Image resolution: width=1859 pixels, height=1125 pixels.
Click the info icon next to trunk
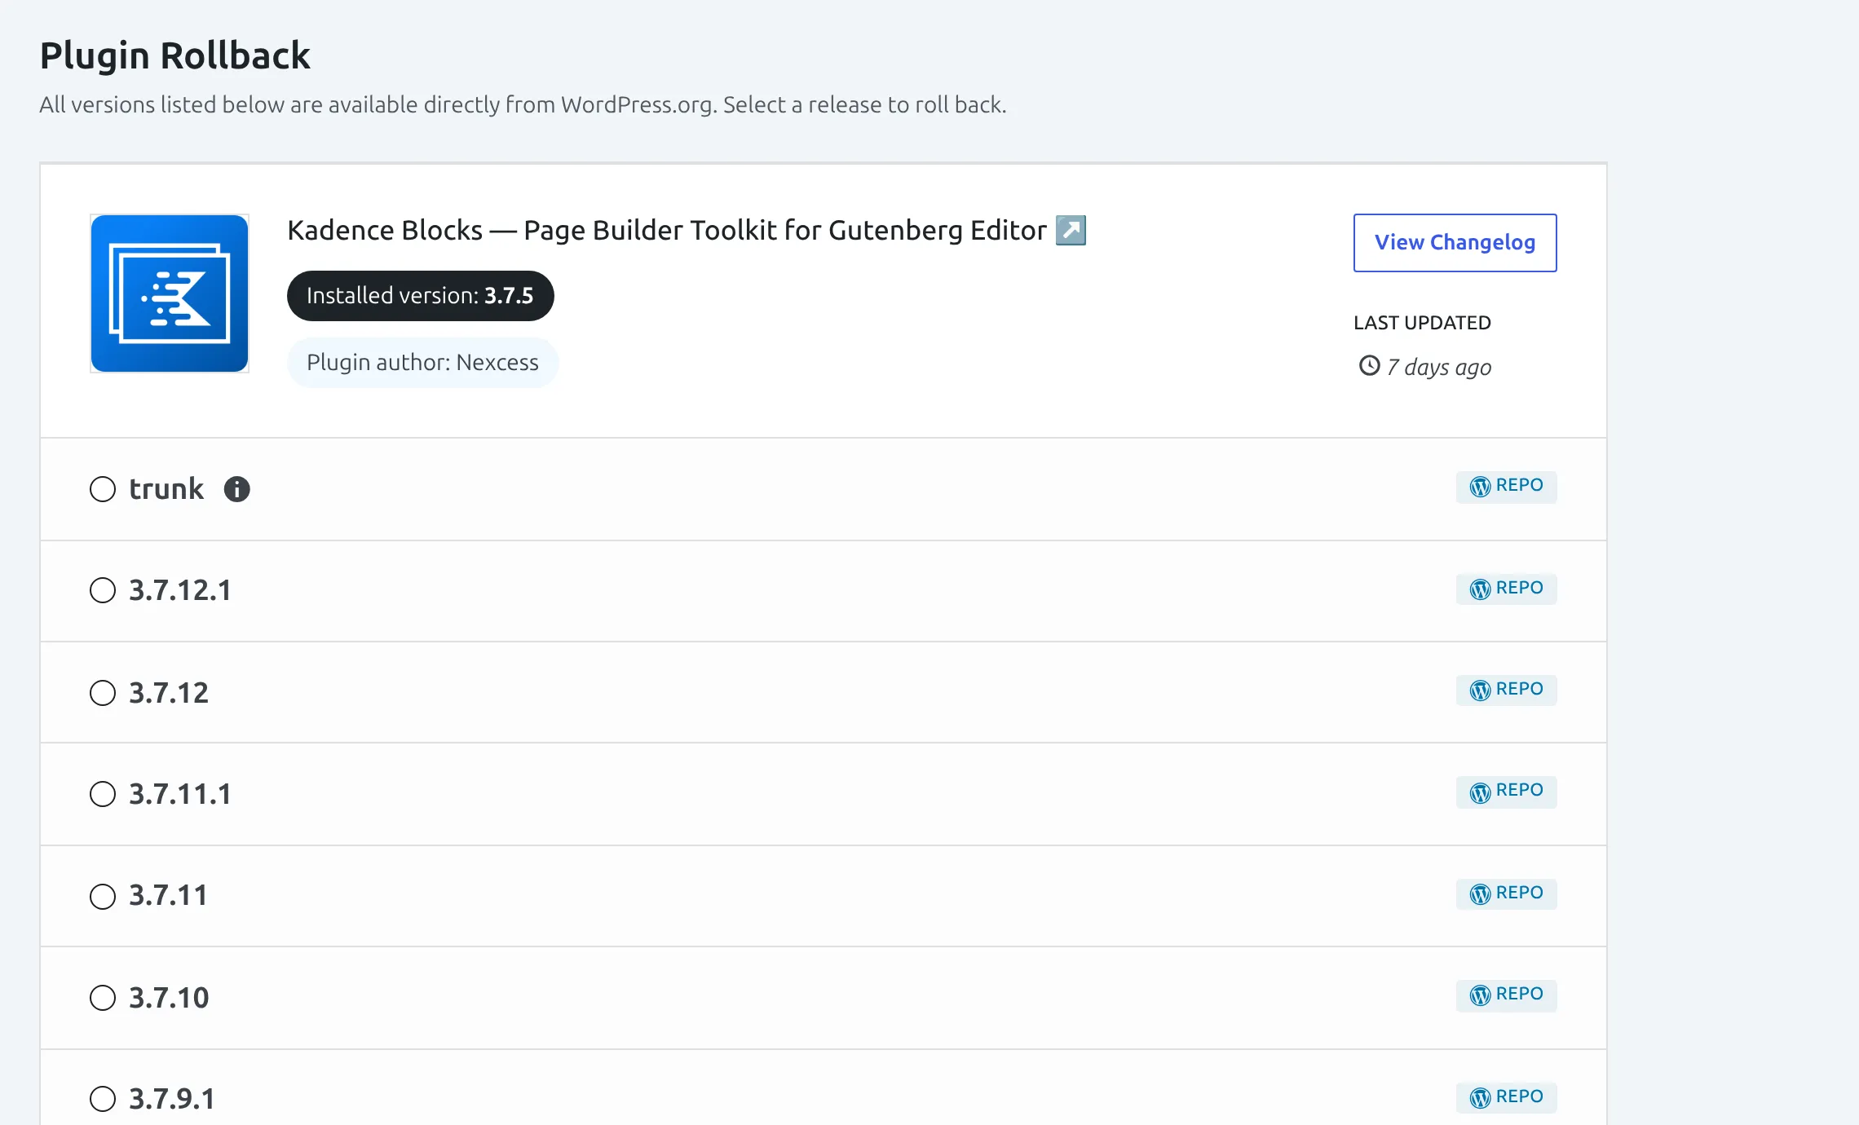click(236, 489)
